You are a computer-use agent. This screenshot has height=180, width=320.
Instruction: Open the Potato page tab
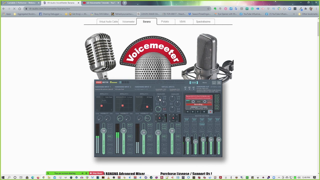(x=165, y=21)
